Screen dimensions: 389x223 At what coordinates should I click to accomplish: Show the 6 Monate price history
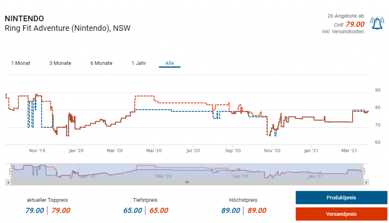[x=101, y=63]
